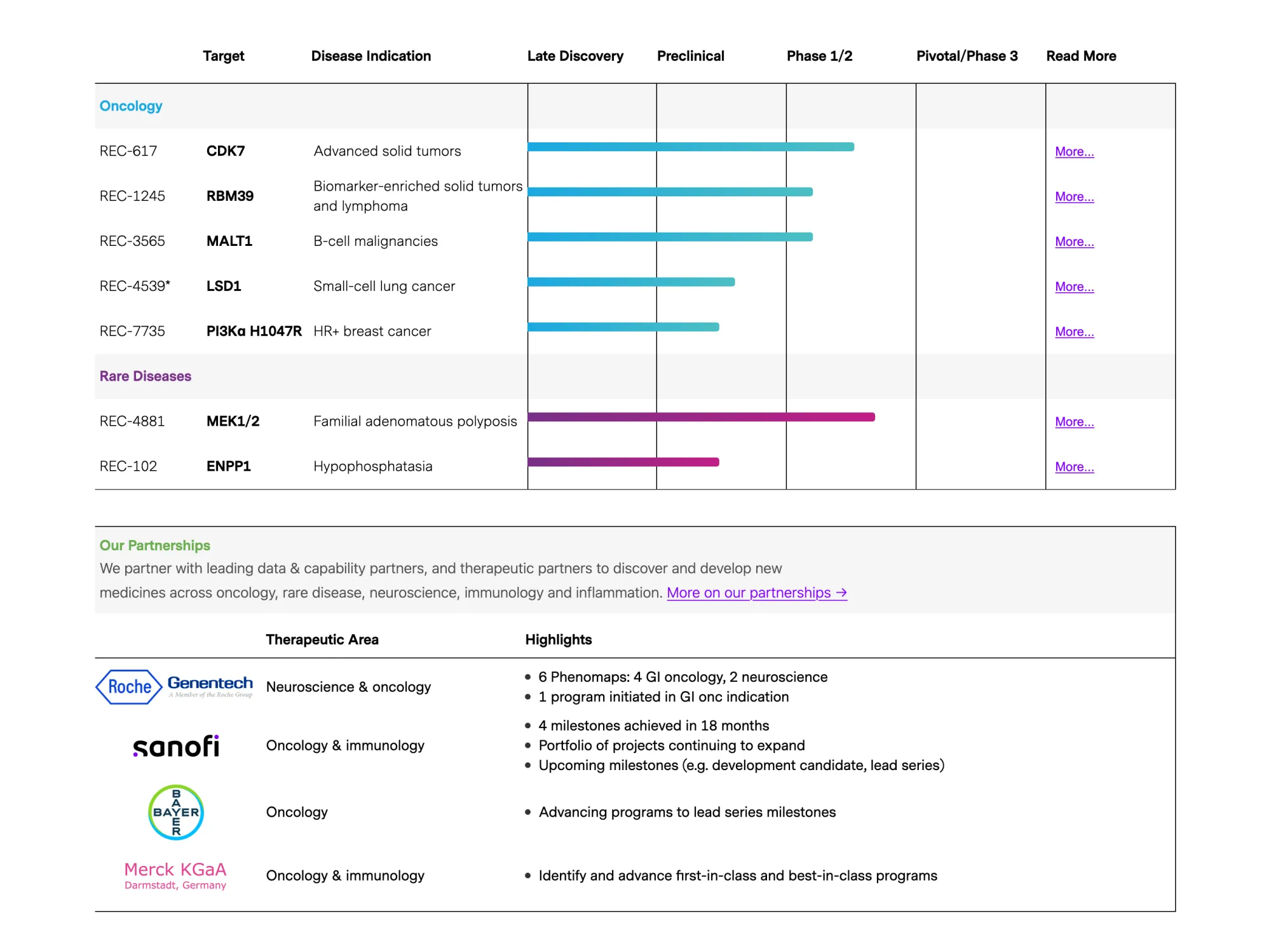Open More link for REC-4881 MEK1/2
The width and height of the screenshot is (1271, 934).
(x=1074, y=423)
